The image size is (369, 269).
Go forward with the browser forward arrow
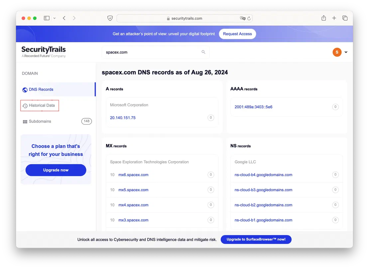[x=74, y=18]
